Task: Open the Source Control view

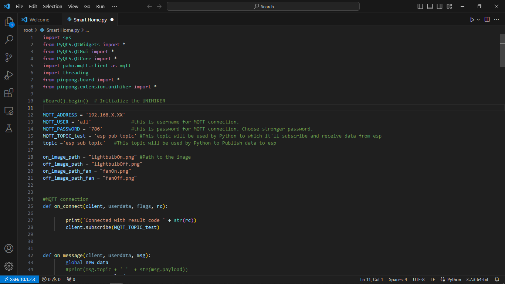Action: click(9, 57)
